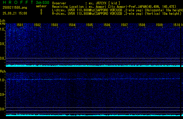Click the Rch 0.8 frequency label

[x=2, y=109]
